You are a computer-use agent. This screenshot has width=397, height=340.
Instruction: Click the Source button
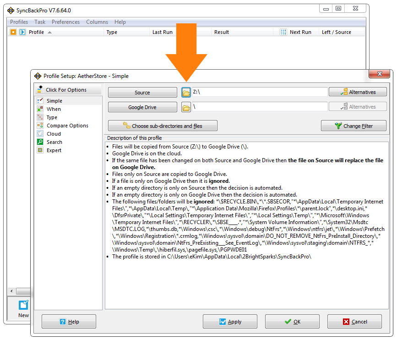(x=142, y=93)
